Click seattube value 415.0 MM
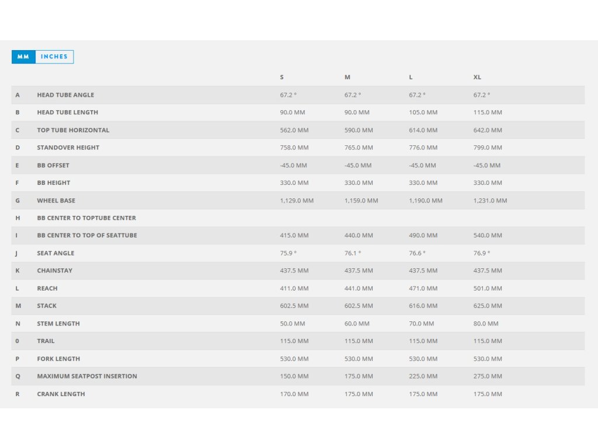Image resolution: width=598 pixels, height=448 pixels. [294, 236]
